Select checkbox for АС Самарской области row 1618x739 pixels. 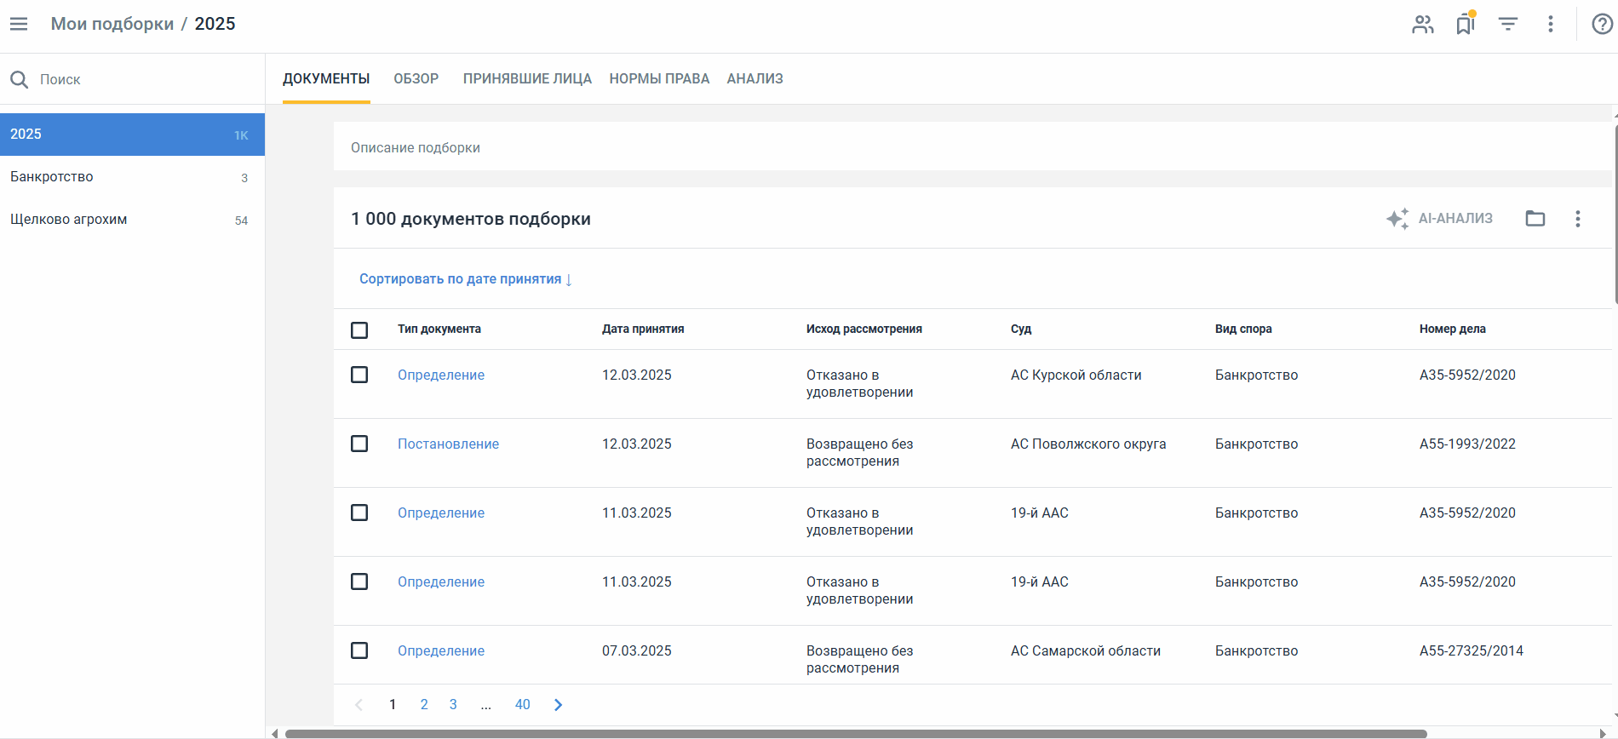[359, 650]
